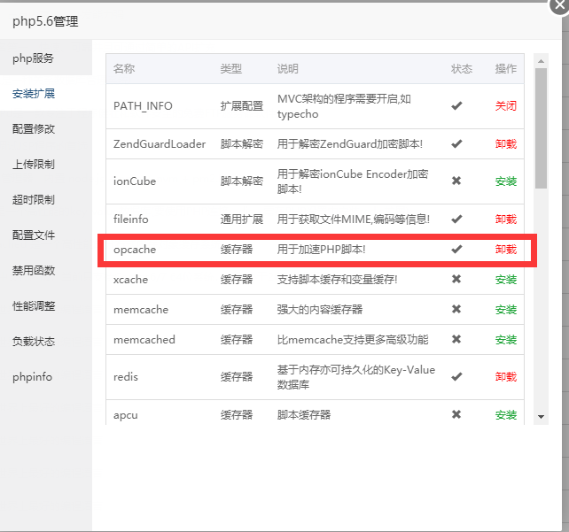The height and width of the screenshot is (532, 569).
Task: Click ionCube not-installed cross icon
Action: (456, 181)
